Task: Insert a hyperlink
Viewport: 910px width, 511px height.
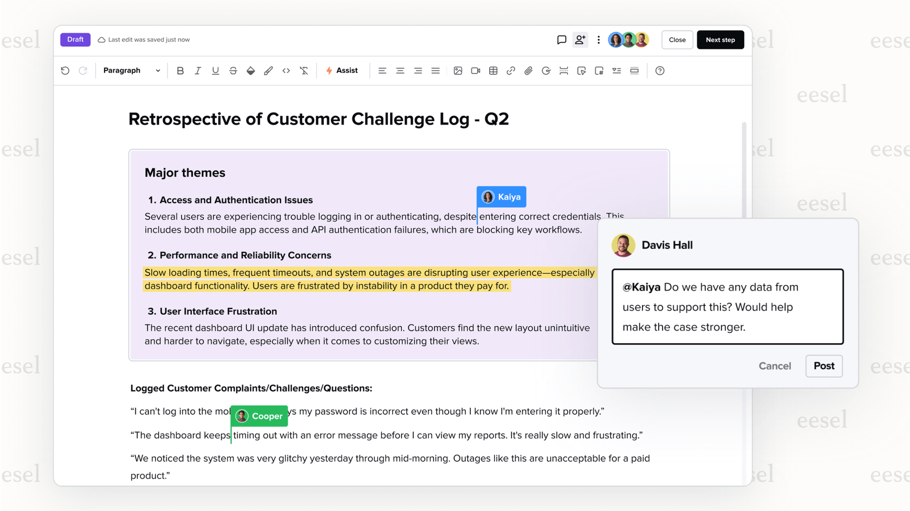Action: pos(511,70)
